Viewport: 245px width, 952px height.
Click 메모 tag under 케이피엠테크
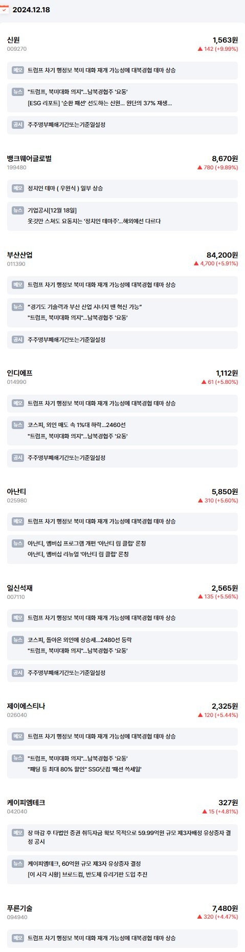pyautogui.click(x=18, y=832)
